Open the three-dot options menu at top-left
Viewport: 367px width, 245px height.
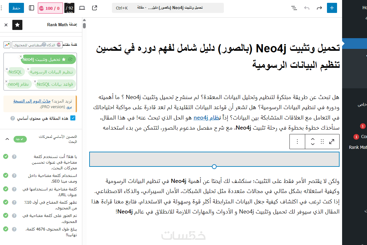click(x=1, y=8)
